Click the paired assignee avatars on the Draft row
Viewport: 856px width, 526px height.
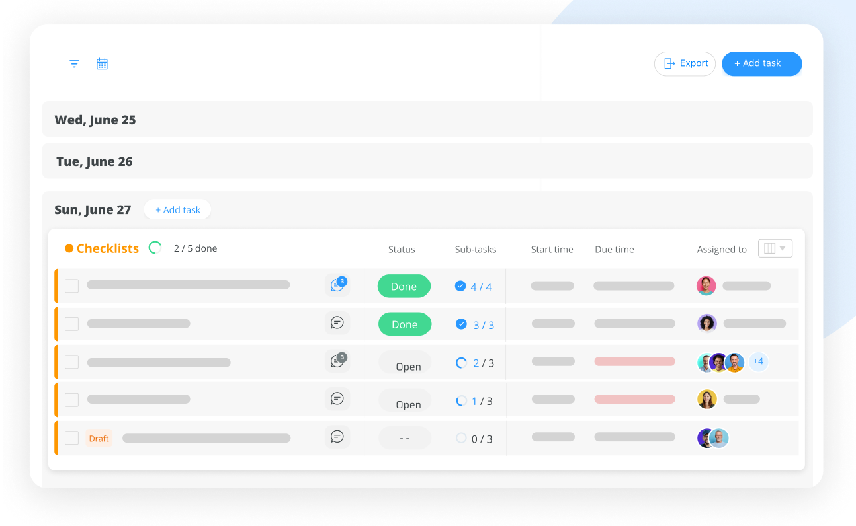pos(713,438)
